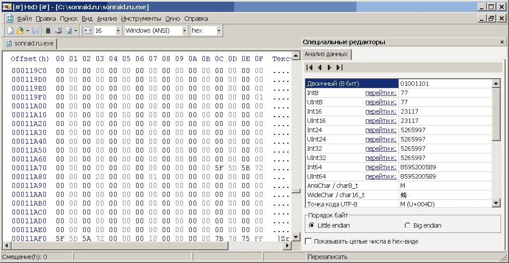Open an existing file
Image resolution: width=509 pixels, height=263 pixels.
click(20, 30)
